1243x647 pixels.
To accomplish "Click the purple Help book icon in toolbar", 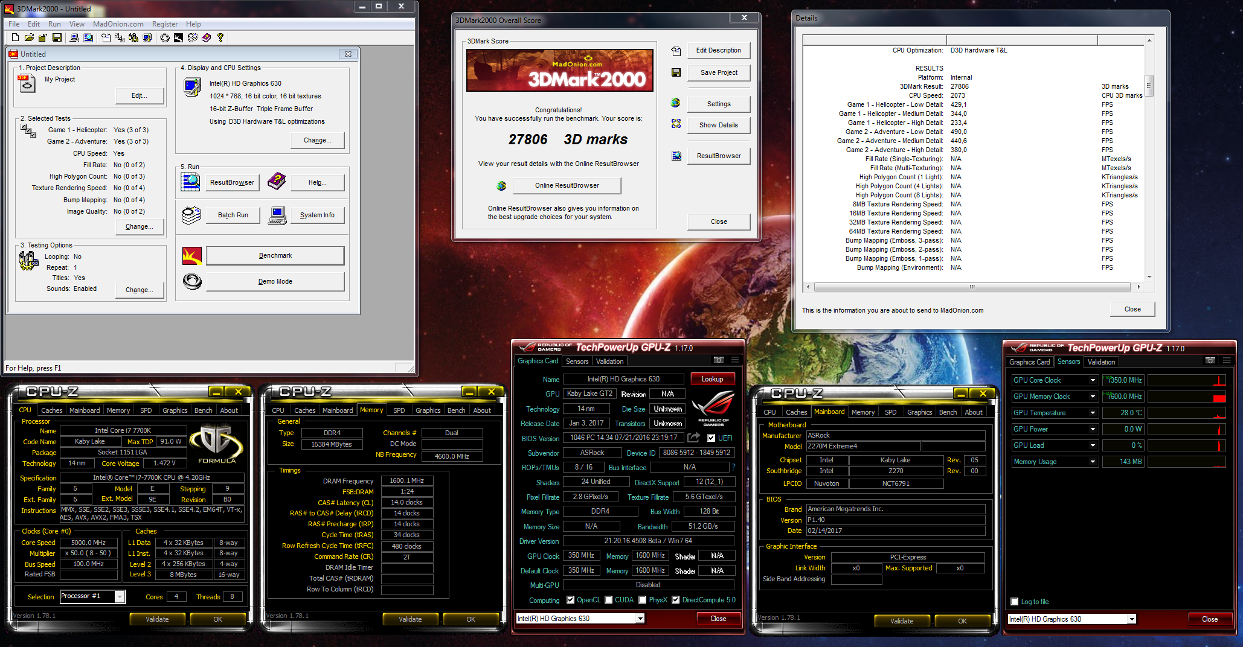I will (207, 37).
